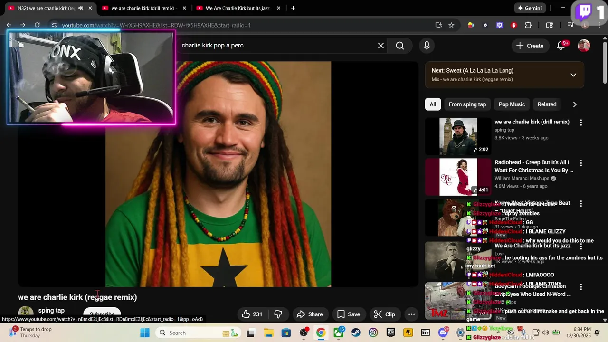Click the Clip button

pos(384,314)
